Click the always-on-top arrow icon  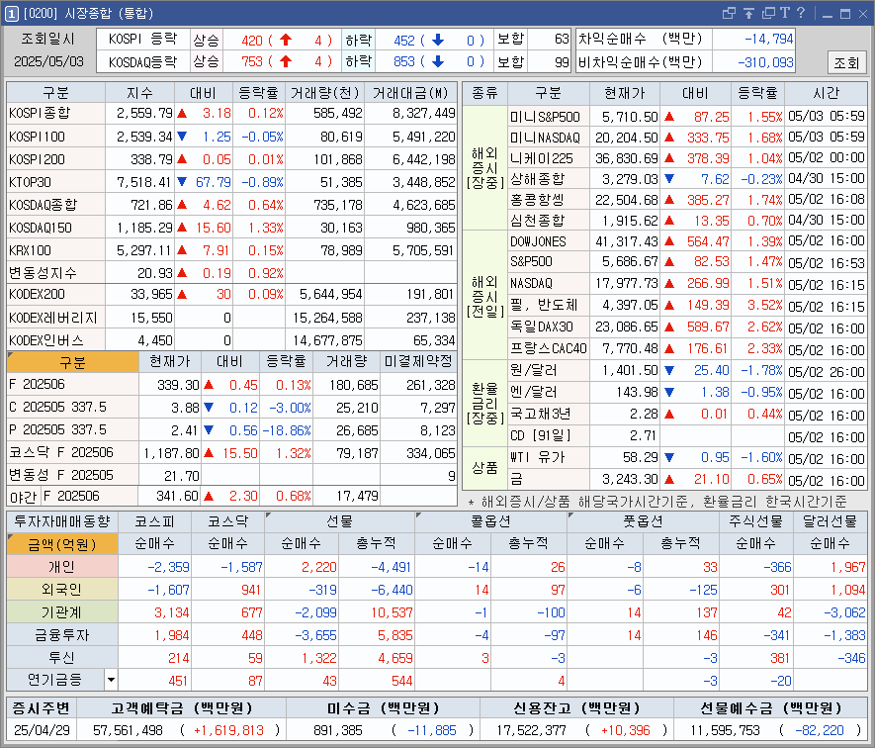pyautogui.click(x=748, y=13)
